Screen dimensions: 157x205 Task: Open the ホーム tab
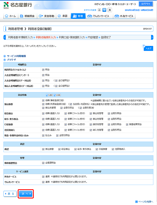point(10,16)
